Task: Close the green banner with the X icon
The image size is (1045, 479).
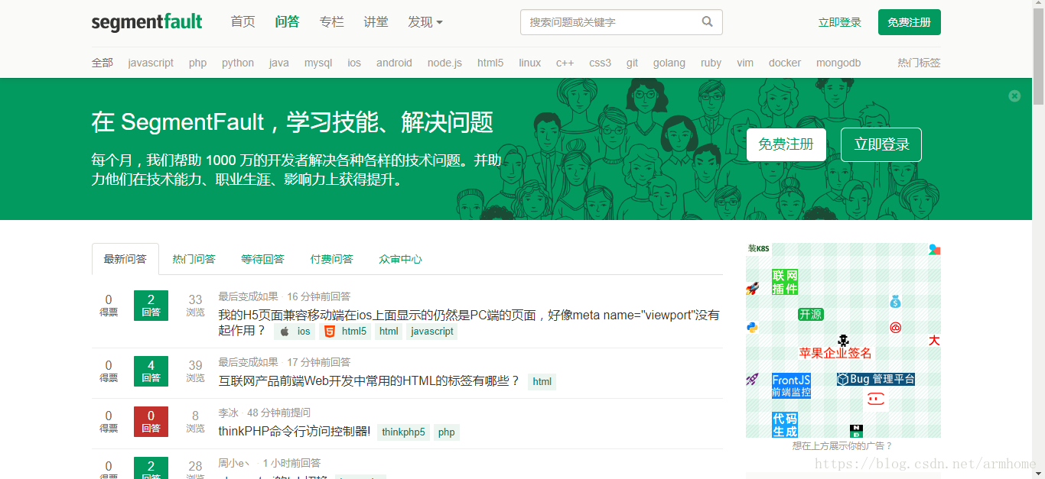Action: [x=1014, y=95]
